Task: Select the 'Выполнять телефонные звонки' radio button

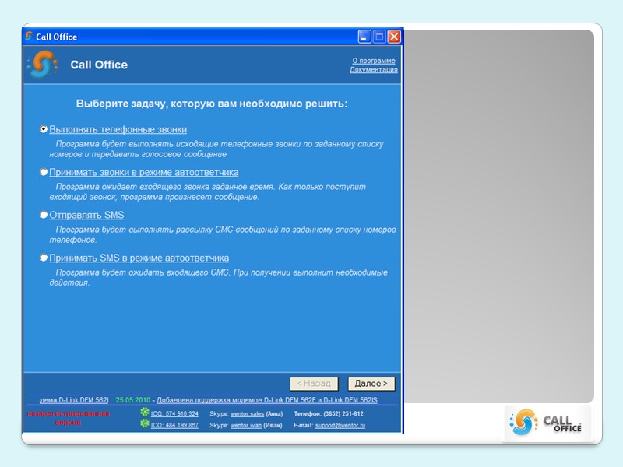Action: pos(44,129)
